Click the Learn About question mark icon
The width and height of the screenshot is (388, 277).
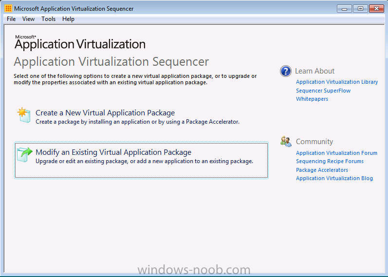(286, 71)
